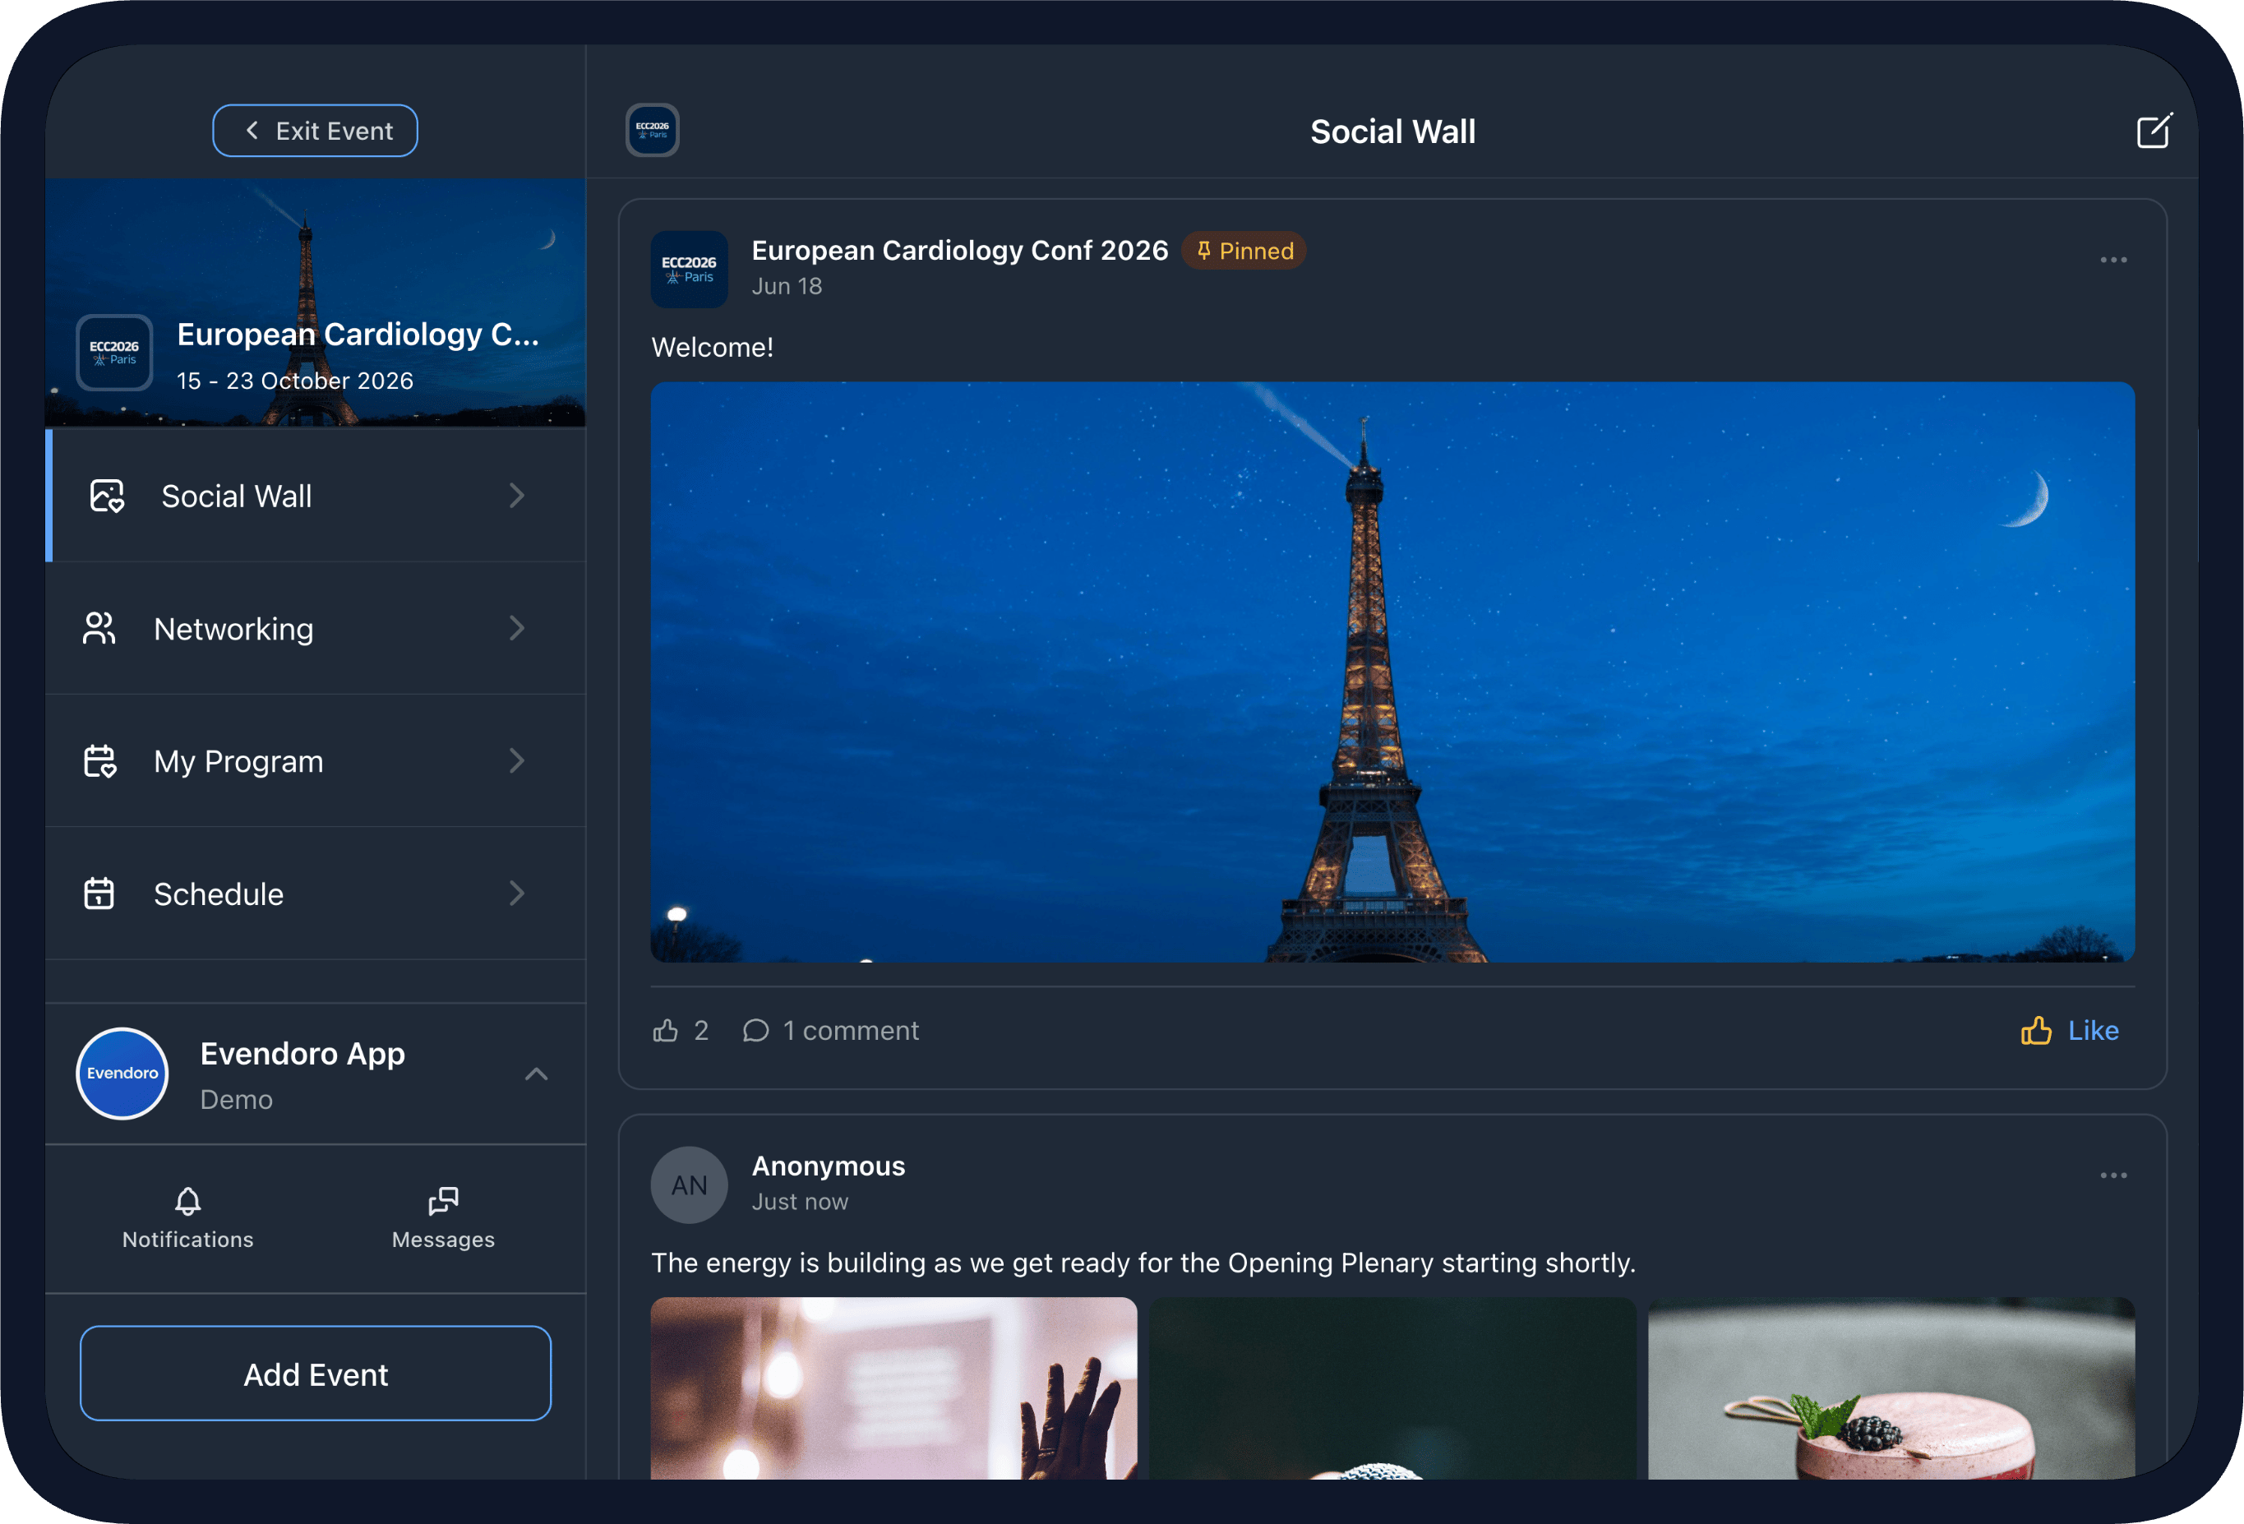Image resolution: width=2244 pixels, height=1524 pixels.
Task: Like the welcome post
Action: 2071,1031
